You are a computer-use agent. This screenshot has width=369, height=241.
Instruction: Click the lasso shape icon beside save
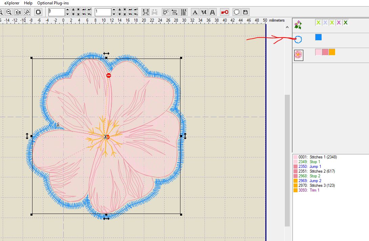(237, 12)
